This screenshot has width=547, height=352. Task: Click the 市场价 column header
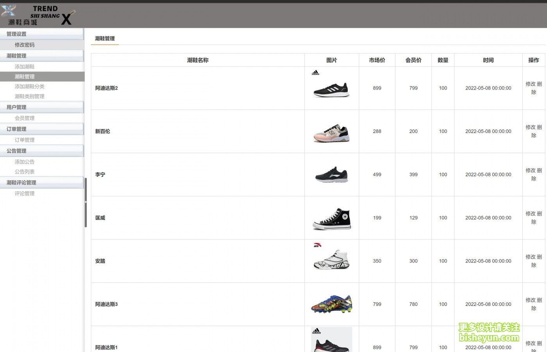[x=377, y=60]
